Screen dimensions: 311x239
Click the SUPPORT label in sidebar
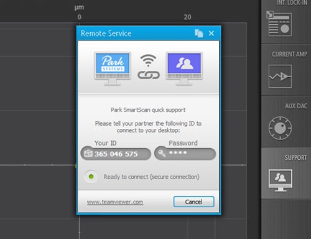pos(295,158)
